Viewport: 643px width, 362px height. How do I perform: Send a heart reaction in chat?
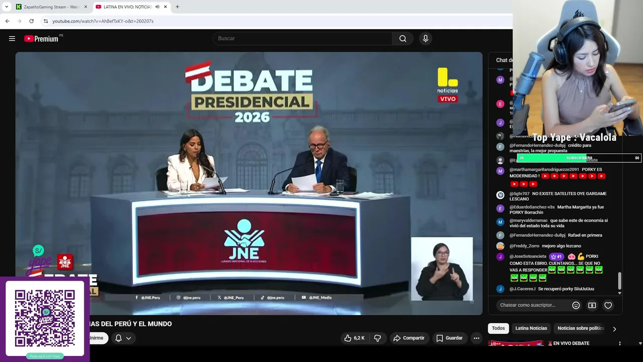point(608,305)
